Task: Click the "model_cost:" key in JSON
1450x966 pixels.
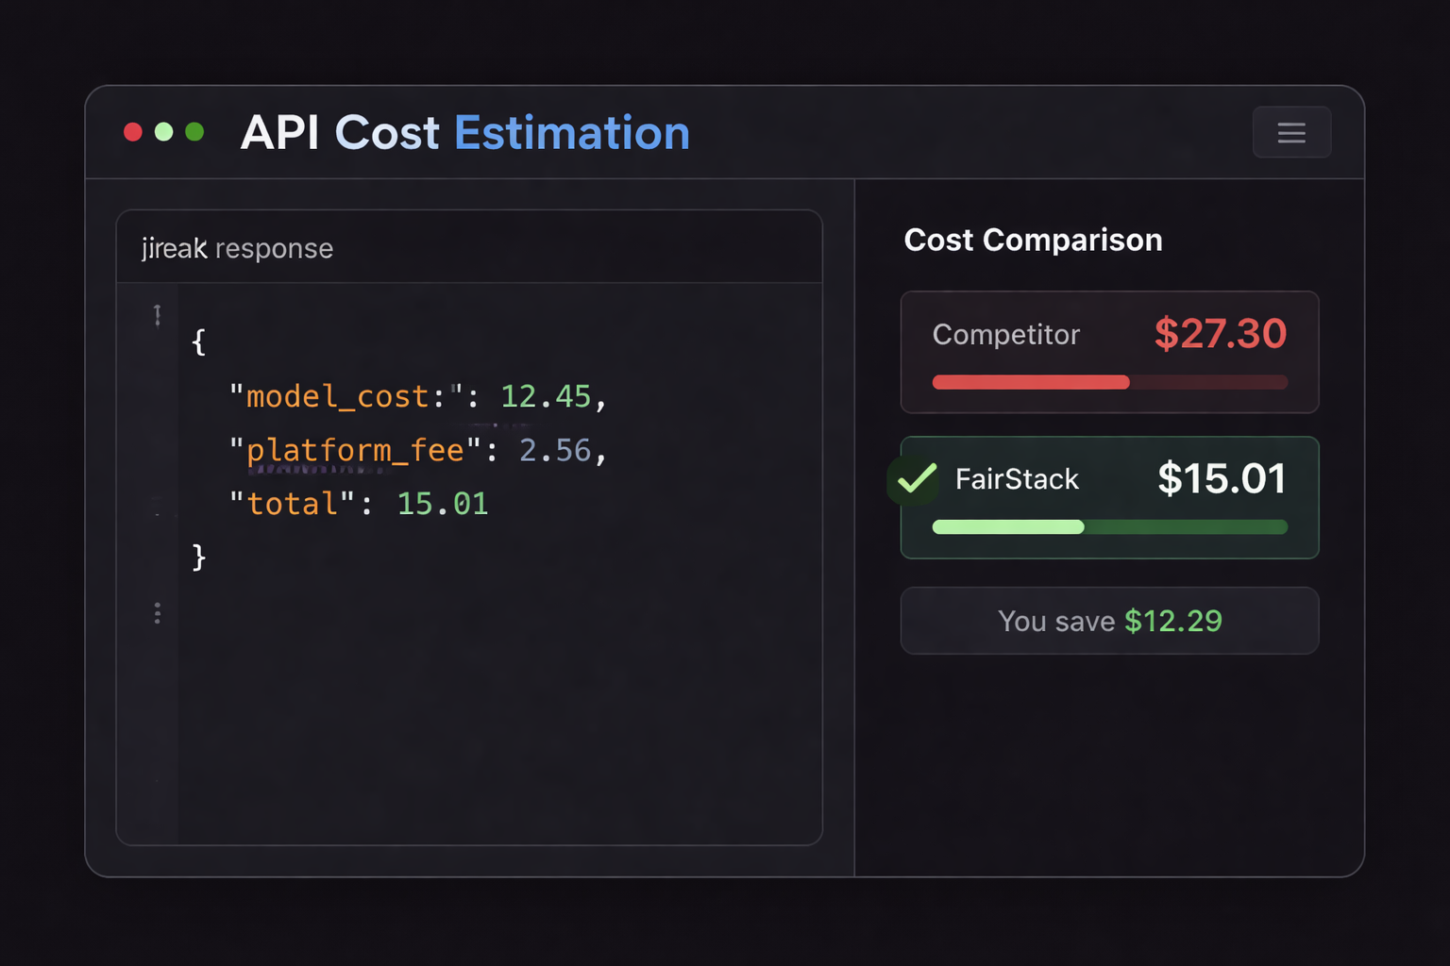Action: tap(346, 396)
